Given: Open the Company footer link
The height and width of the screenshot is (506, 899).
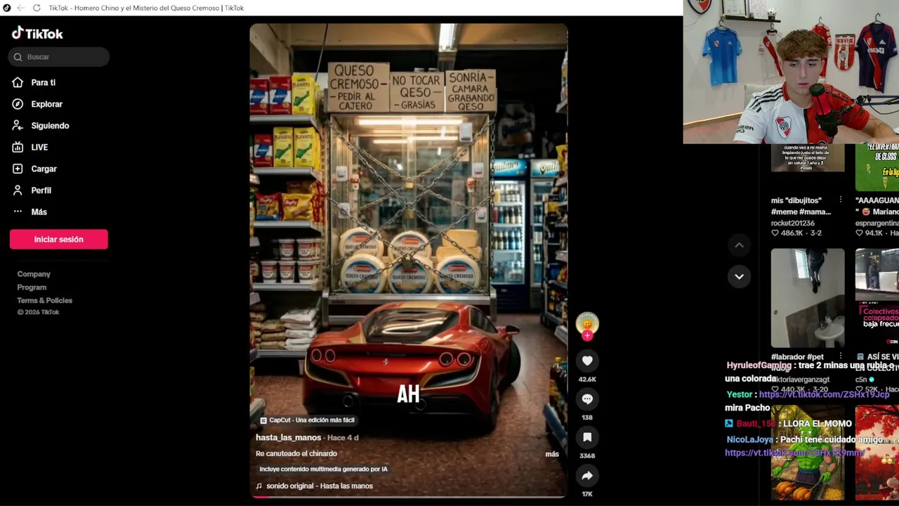Looking at the screenshot, I should click(x=34, y=274).
